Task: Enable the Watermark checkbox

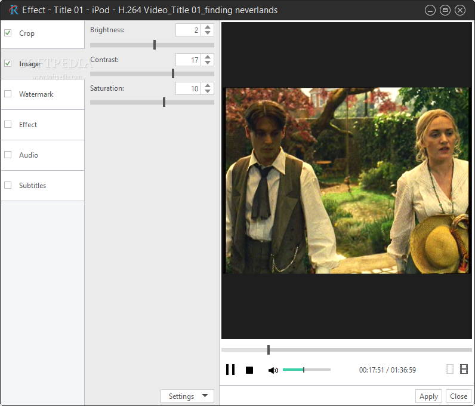Action: click(8, 94)
